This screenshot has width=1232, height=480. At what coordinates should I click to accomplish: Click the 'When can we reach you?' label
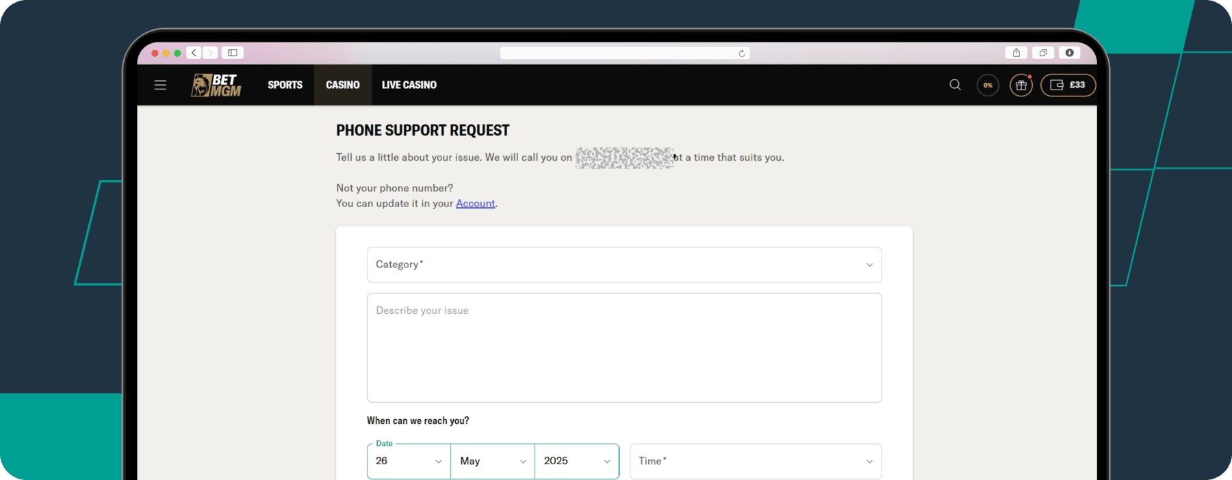point(418,421)
